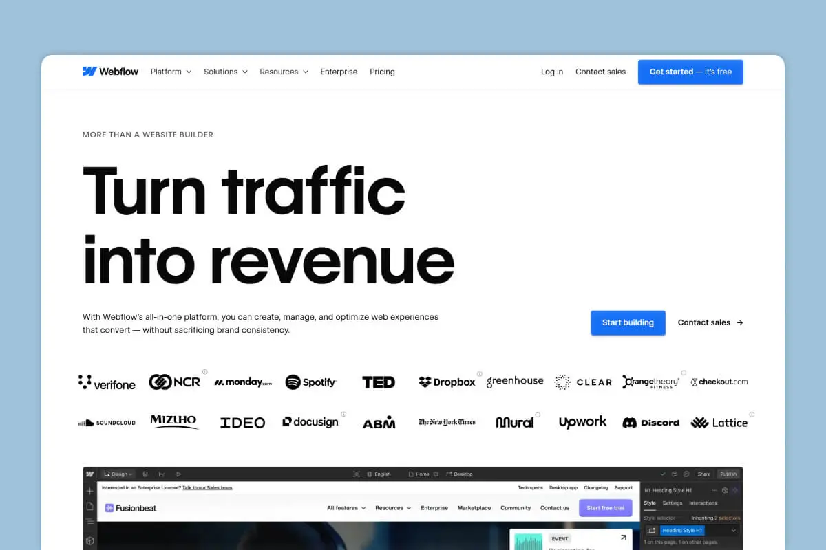
Task: Click the Log in link
Action: coord(552,71)
